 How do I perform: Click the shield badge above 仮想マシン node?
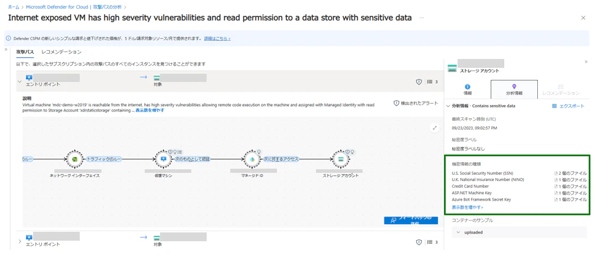(170, 152)
